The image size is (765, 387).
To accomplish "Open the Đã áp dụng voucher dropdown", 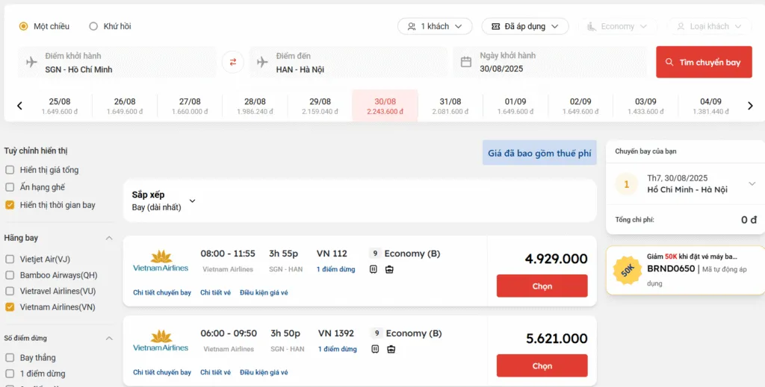I will pyautogui.click(x=525, y=26).
